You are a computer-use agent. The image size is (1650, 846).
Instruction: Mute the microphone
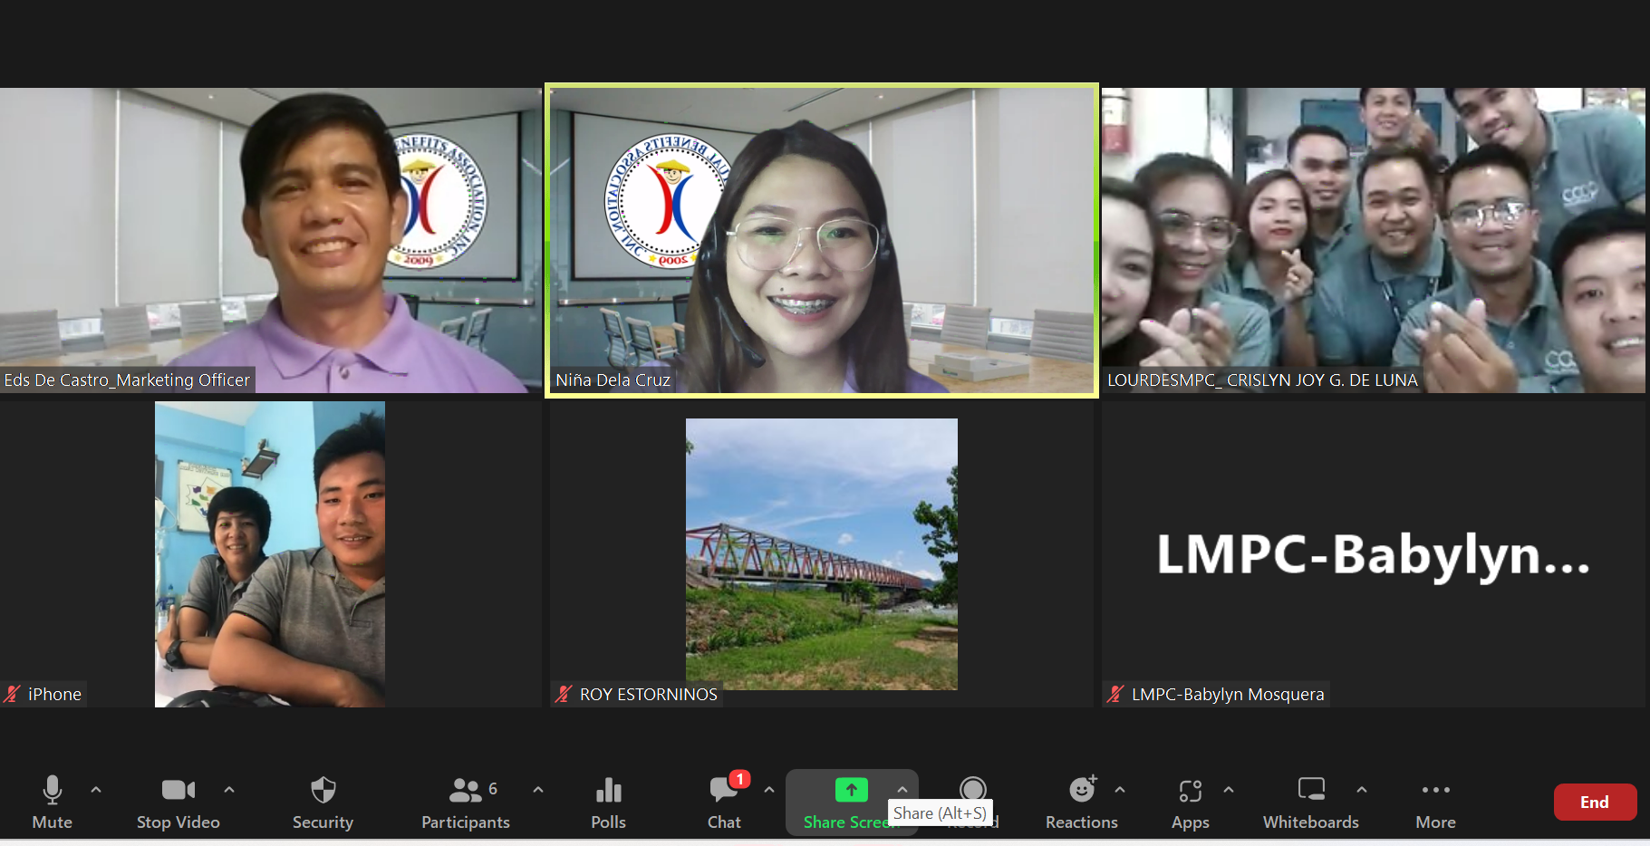(53, 802)
